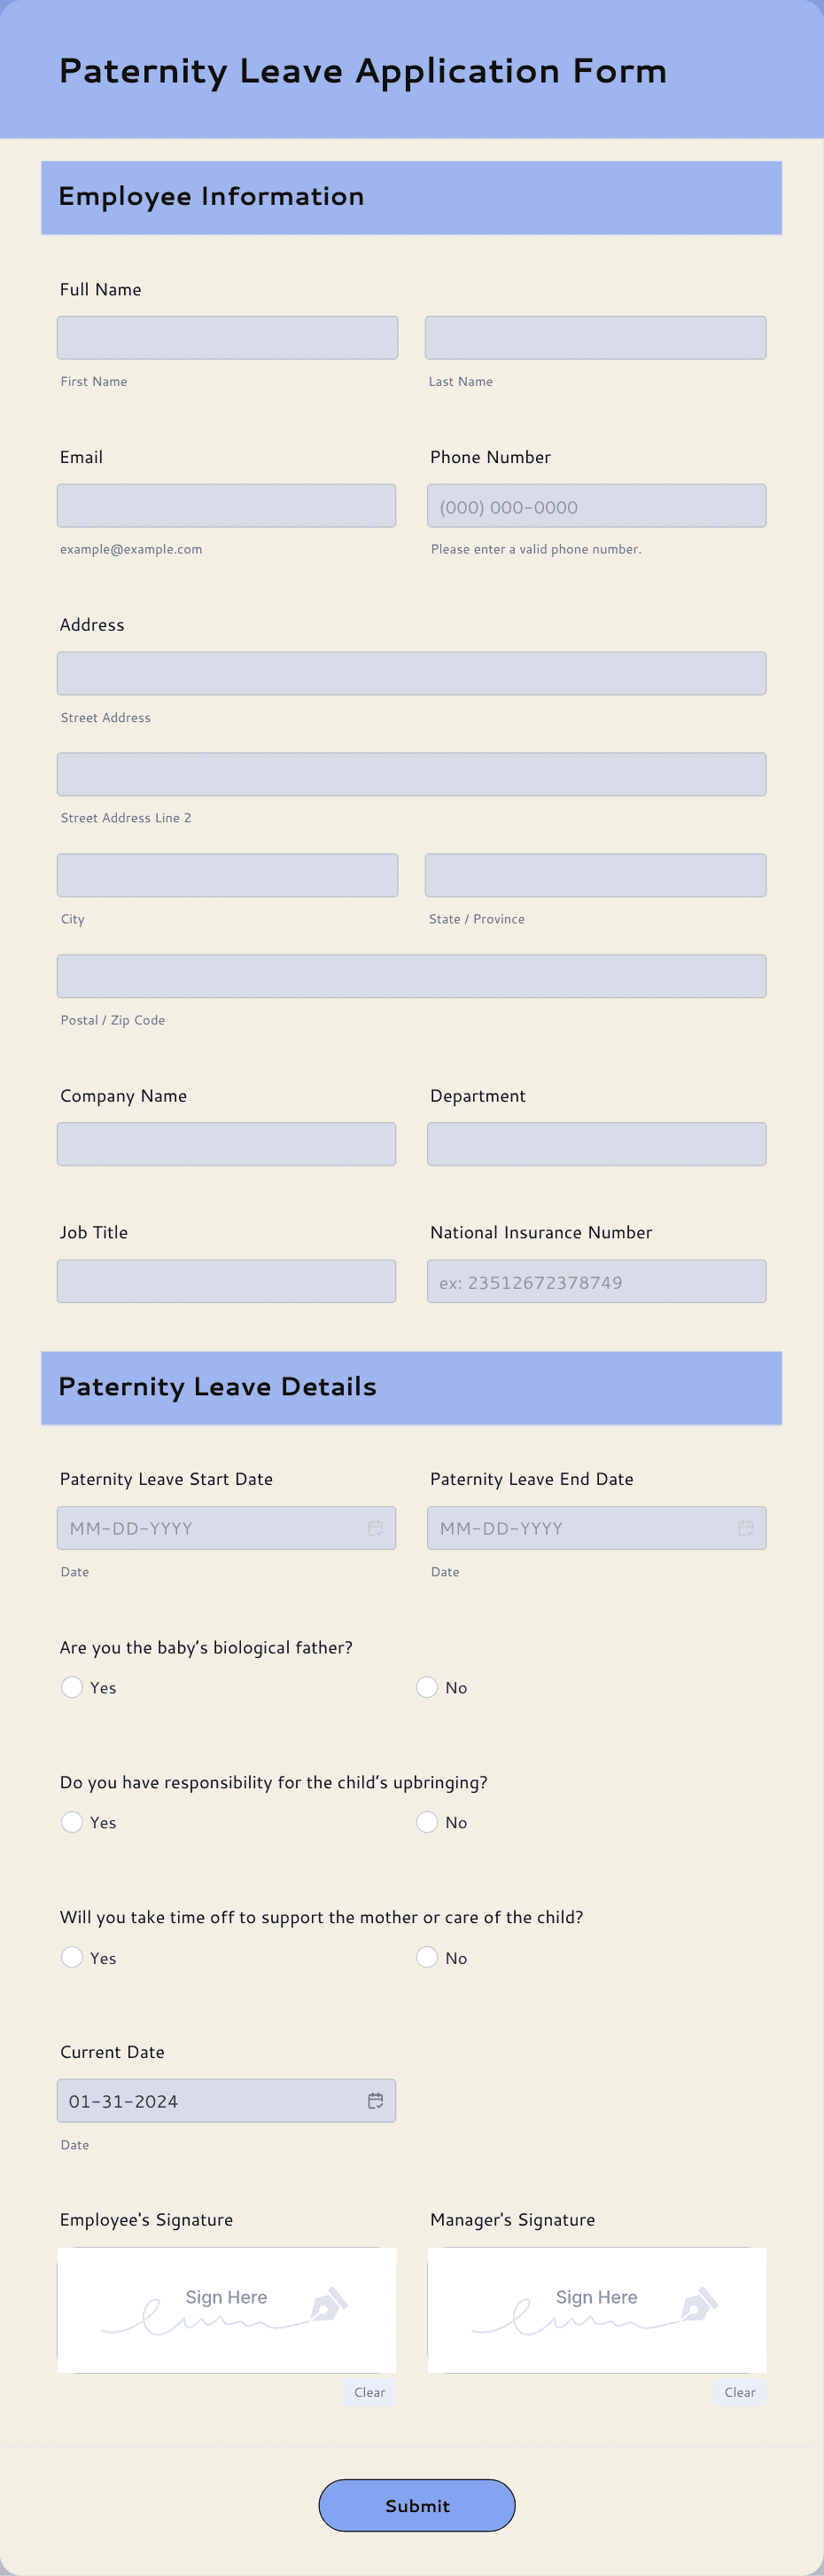Open the Current Date calendar picker

pyautogui.click(x=376, y=2100)
